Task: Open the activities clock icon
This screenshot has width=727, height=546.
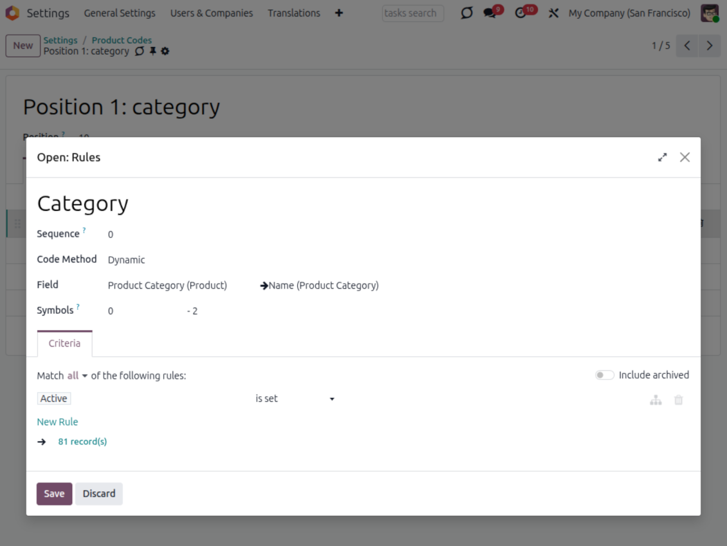Action: pos(522,13)
